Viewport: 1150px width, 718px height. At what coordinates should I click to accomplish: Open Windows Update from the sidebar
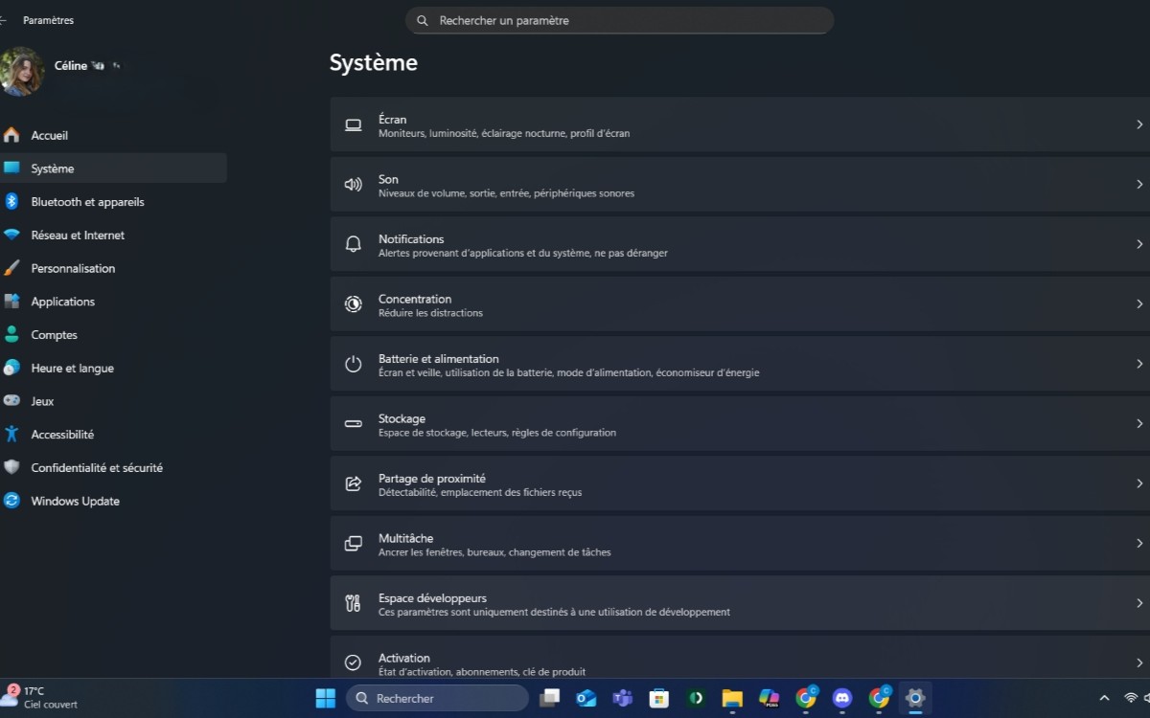74,501
